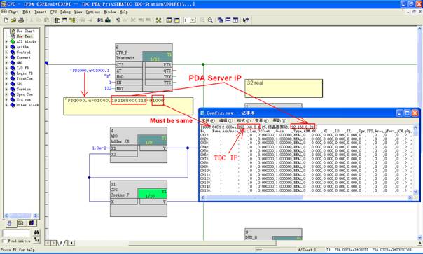
Task: Open the View menu
Action: coord(78,12)
